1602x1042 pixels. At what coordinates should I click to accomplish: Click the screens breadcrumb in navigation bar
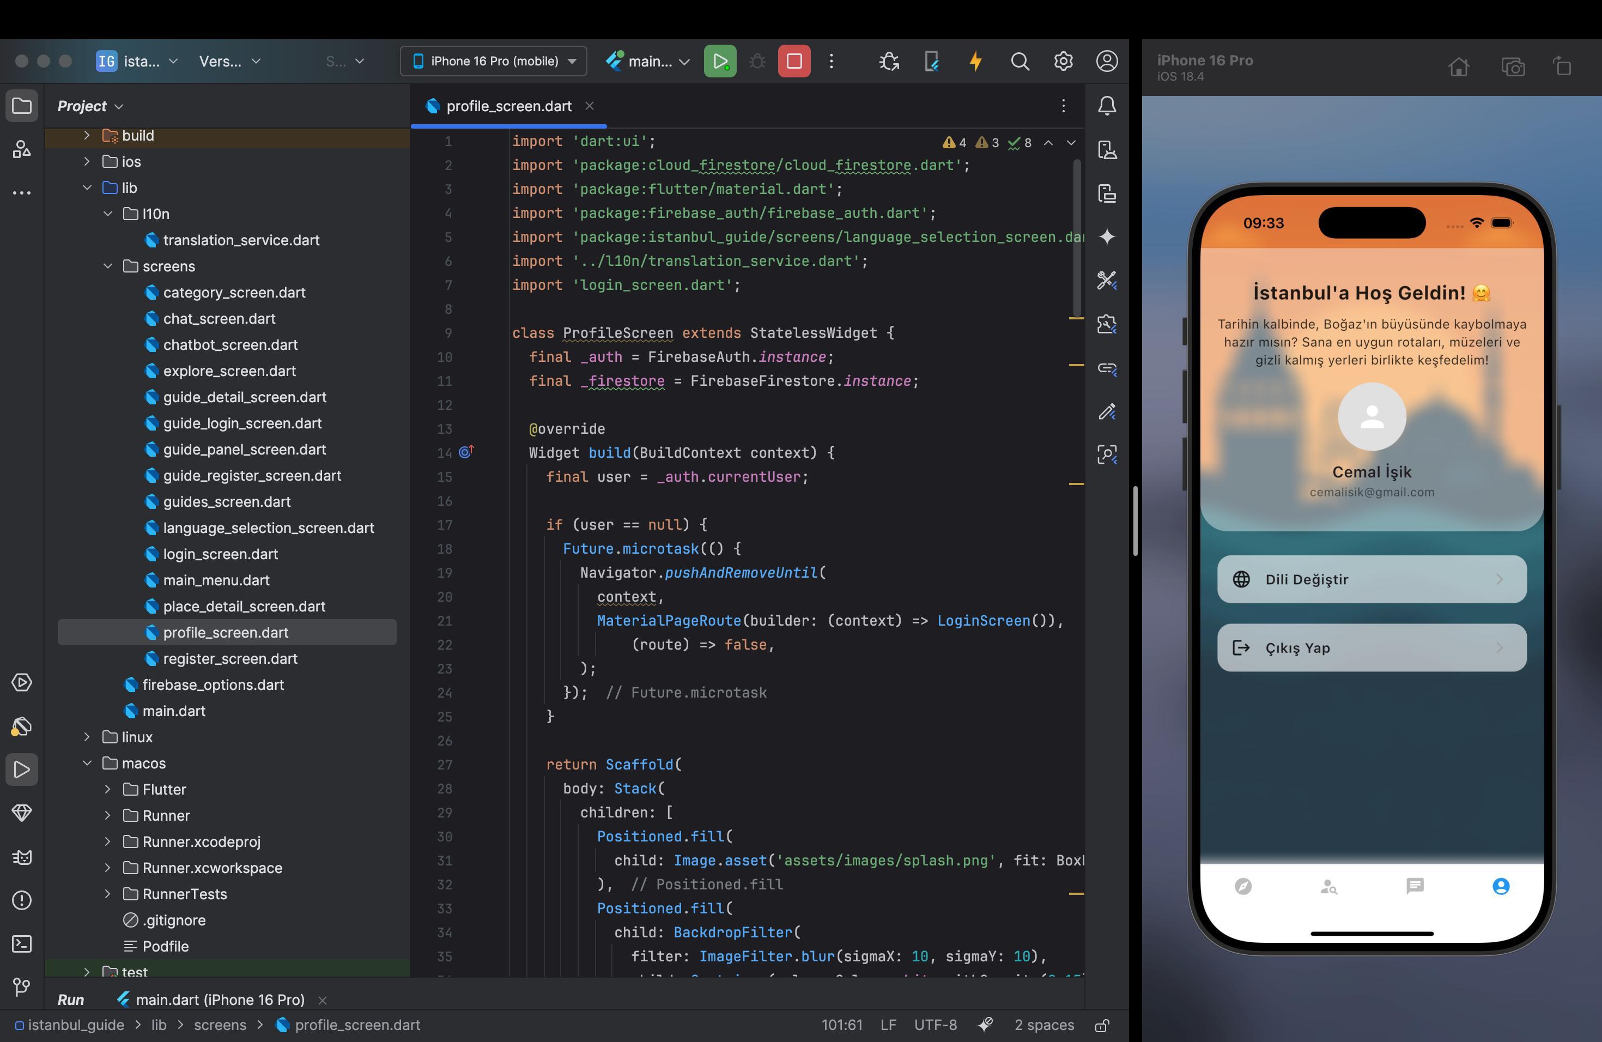click(220, 1025)
